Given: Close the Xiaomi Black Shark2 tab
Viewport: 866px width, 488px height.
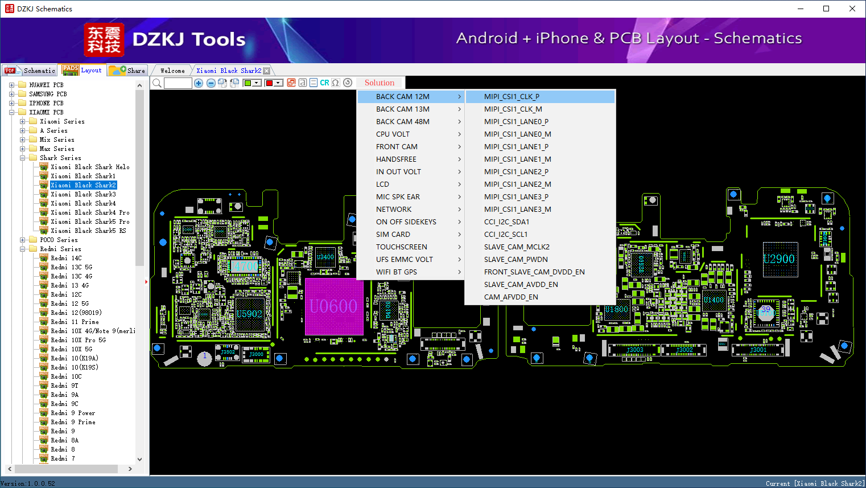Looking at the screenshot, I should tap(266, 71).
